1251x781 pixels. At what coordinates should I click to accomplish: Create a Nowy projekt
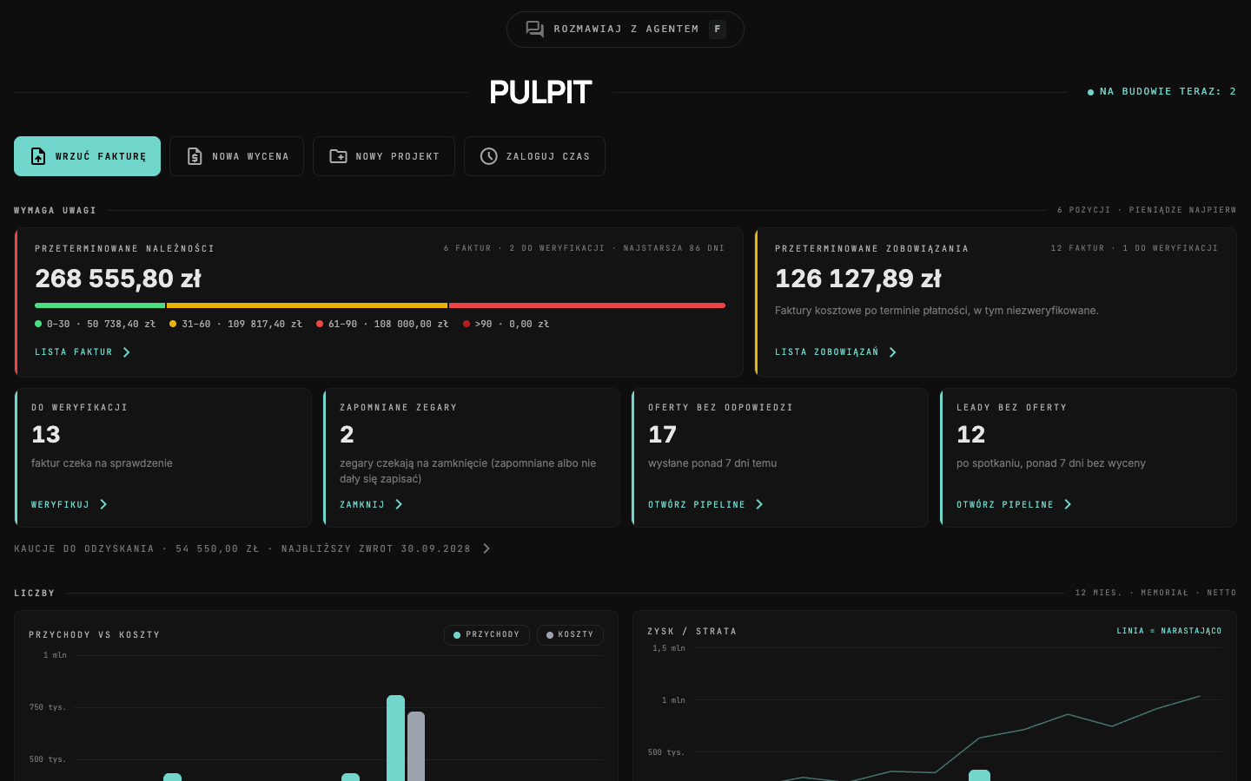point(384,156)
